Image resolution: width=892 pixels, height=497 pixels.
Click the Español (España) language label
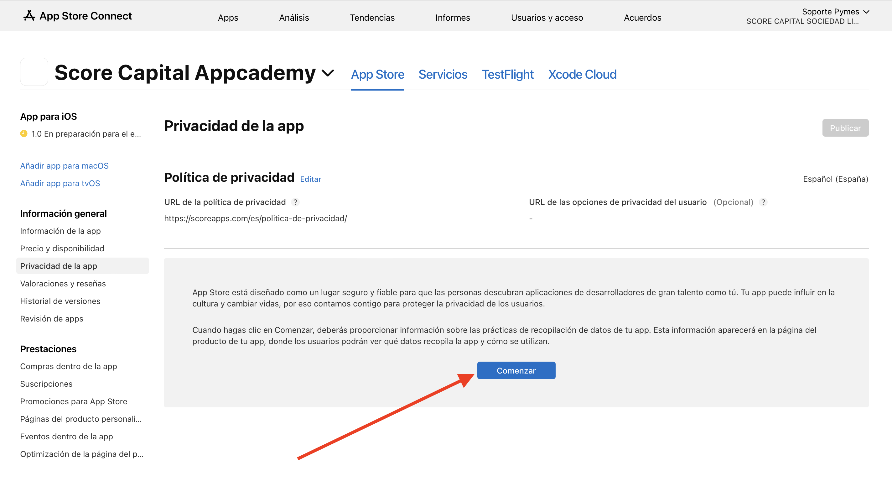click(836, 179)
